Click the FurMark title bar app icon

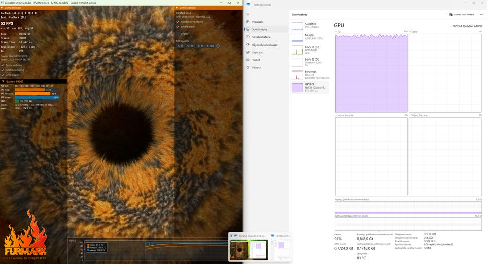[x=2, y=3]
